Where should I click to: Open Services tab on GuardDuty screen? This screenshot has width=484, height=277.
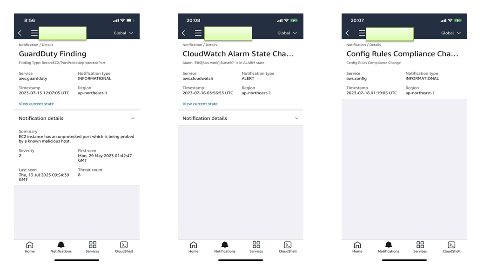[x=92, y=247]
